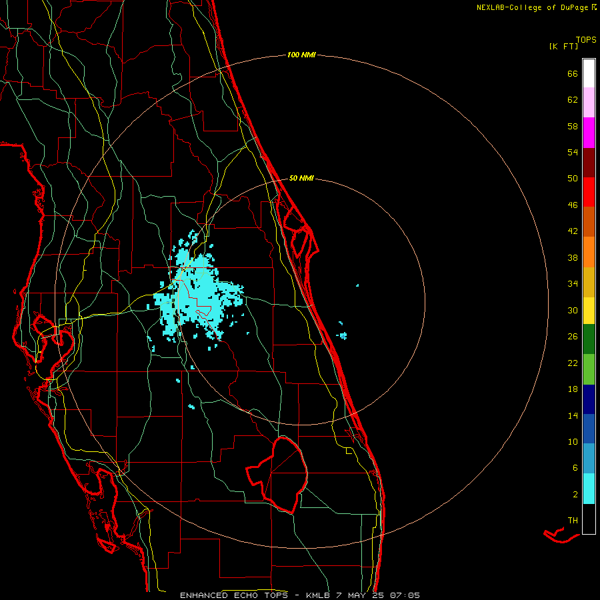
Task: Click the legend value 58
Action: click(x=573, y=126)
